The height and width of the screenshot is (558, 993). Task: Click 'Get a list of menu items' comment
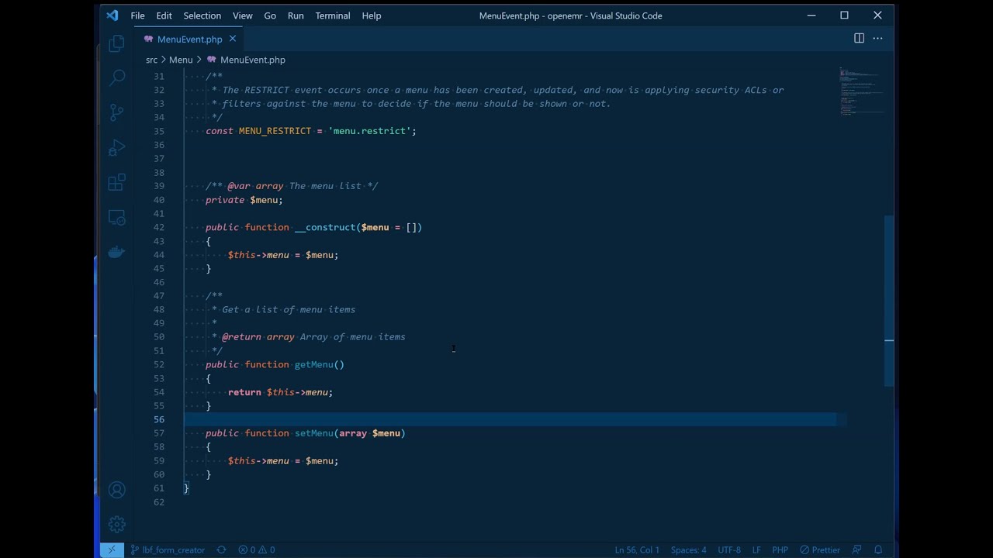click(x=289, y=309)
